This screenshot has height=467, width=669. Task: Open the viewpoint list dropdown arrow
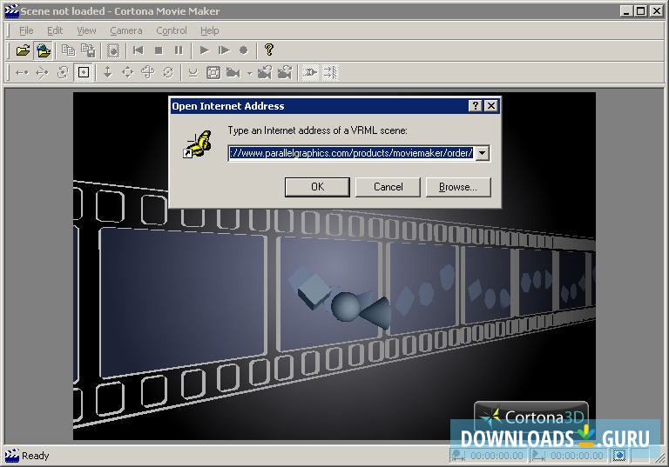[250, 73]
